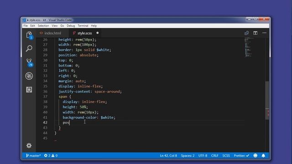Click the vertical editor scrollbar

[x=267, y=100]
